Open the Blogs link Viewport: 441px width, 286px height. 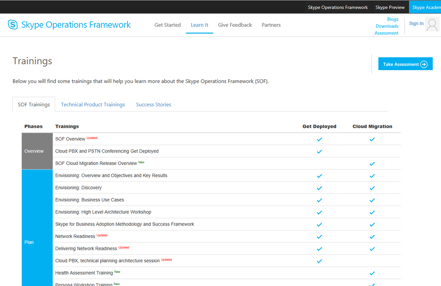[392, 19]
